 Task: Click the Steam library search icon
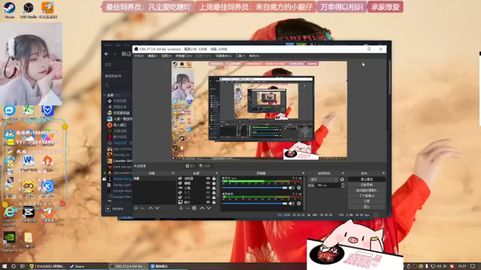click(107, 85)
